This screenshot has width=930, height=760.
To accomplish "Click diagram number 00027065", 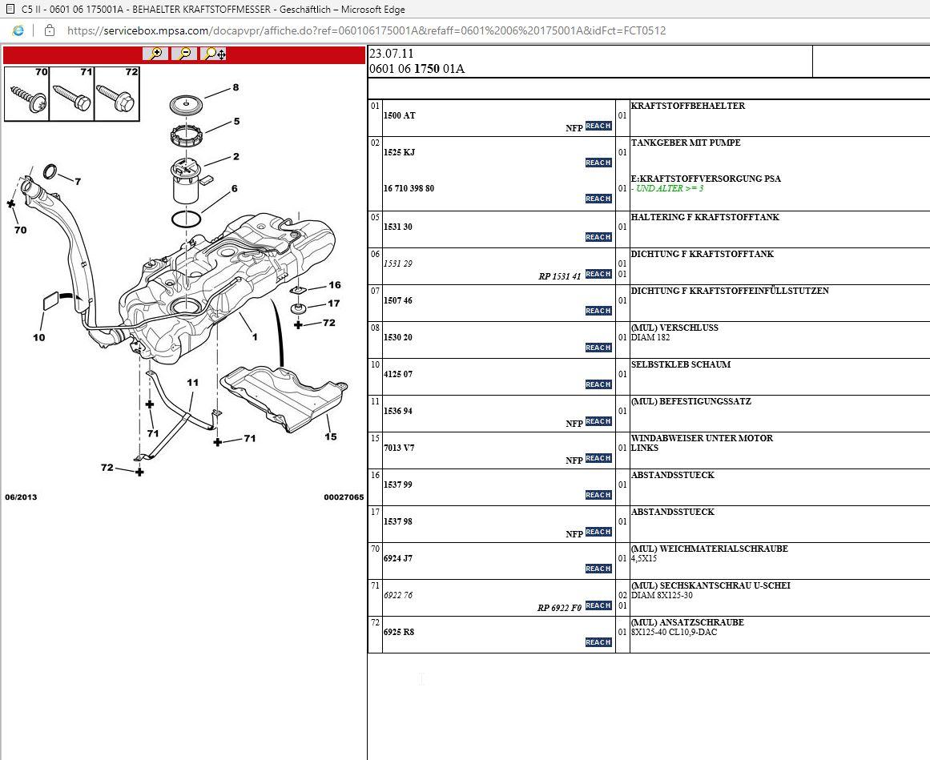I will 344,497.
